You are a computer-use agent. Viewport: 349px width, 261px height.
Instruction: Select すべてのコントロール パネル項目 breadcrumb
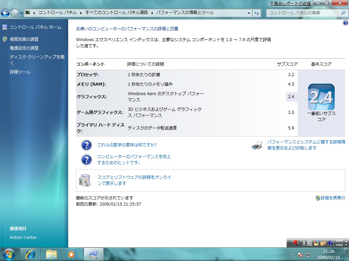[x=117, y=13]
